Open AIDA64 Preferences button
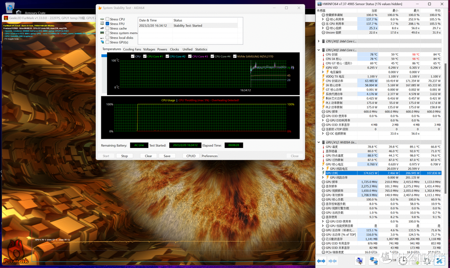The height and width of the screenshot is (268, 450). [x=210, y=156]
